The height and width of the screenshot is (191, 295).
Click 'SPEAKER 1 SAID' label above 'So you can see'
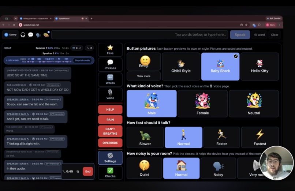pos(18,100)
